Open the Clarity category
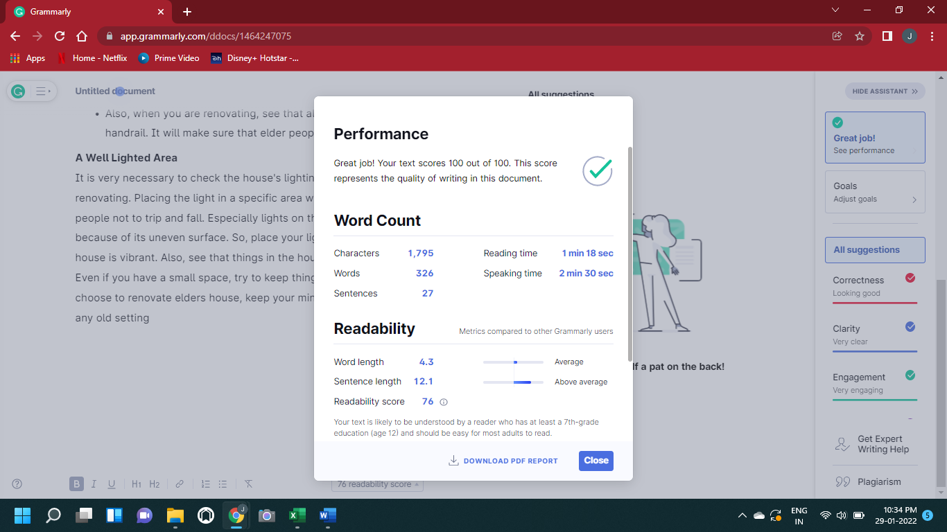The height and width of the screenshot is (532, 947). pos(874,336)
